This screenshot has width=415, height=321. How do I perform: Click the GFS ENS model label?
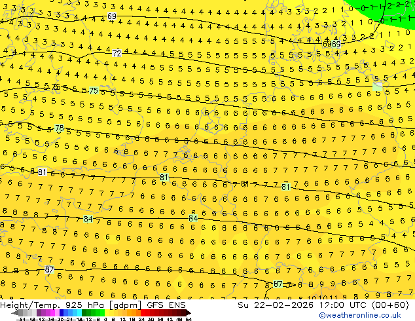166,305
